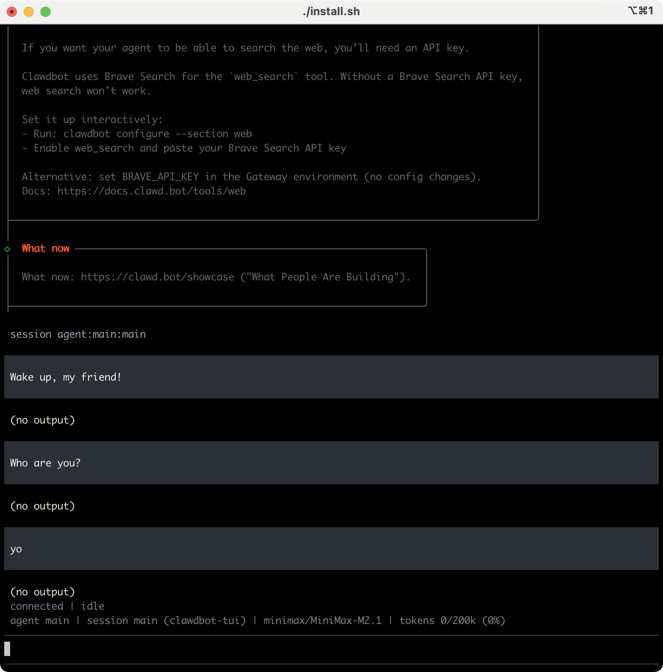Screen dimensions: 663x672
Task: Click the "clawdbot configure --section web" command text
Action: [157, 134]
